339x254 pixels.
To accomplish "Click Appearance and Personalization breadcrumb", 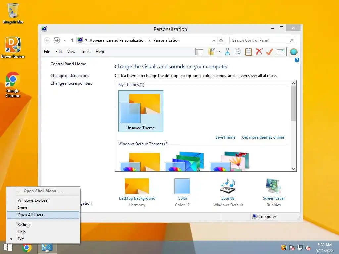I will [x=118, y=40].
